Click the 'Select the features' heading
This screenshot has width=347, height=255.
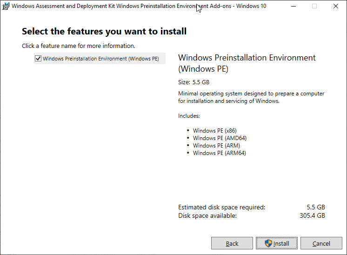104,32
